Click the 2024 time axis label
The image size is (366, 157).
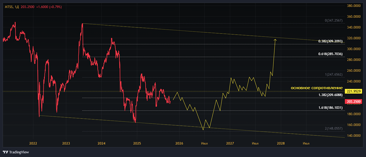[x=101, y=143]
